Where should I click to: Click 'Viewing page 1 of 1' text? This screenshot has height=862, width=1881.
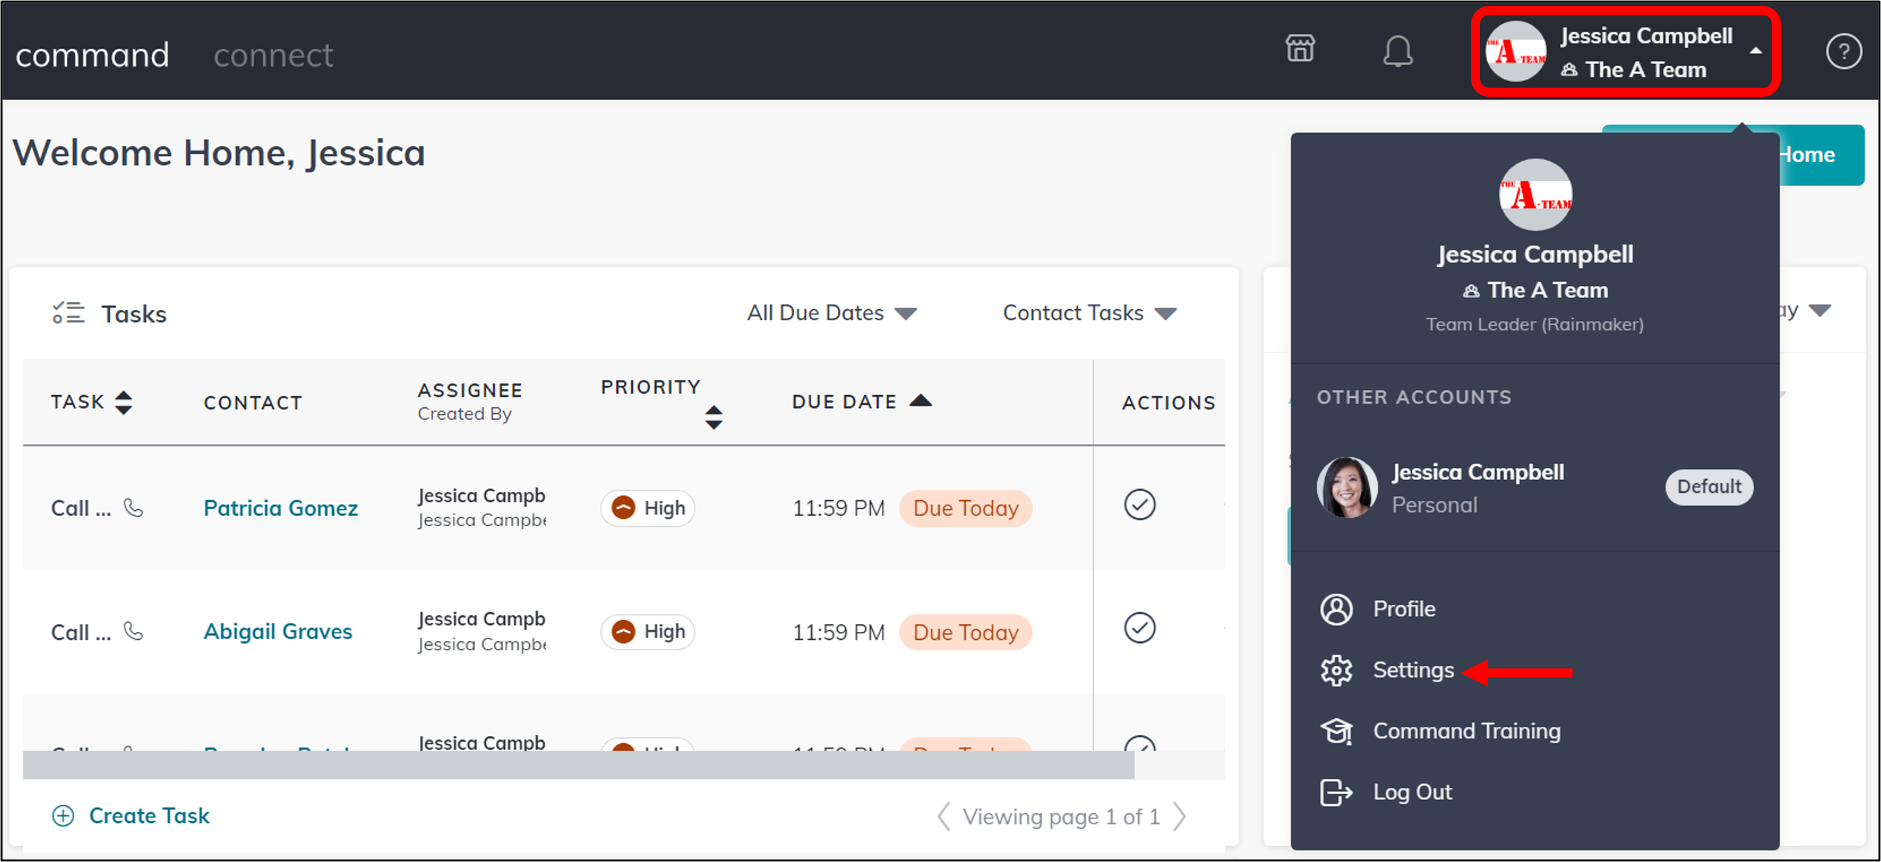[1061, 817]
